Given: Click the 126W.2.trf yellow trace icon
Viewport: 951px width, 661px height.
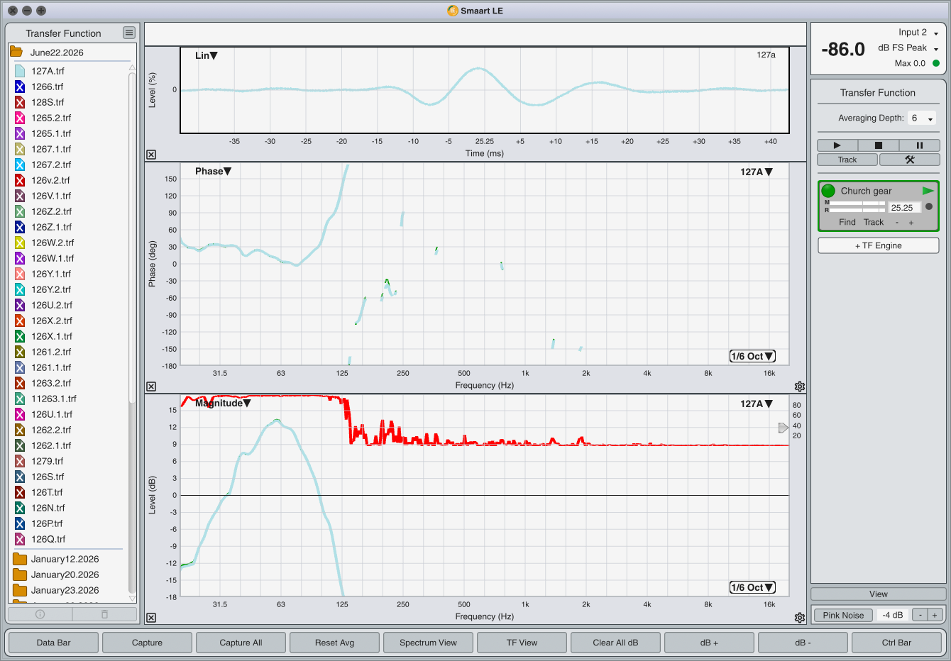Looking at the screenshot, I should point(20,243).
